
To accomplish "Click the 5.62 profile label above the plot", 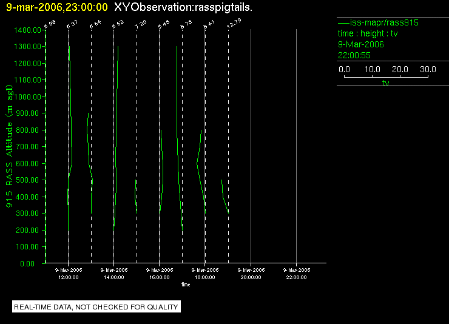I will [x=118, y=24].
